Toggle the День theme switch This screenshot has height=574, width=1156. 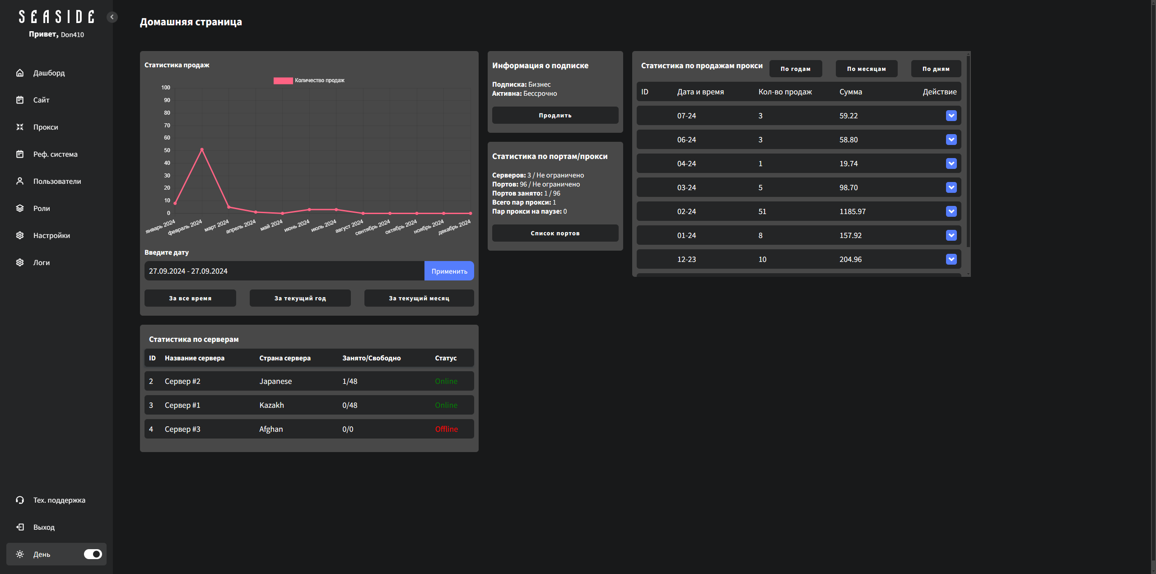tap(93, 554)
